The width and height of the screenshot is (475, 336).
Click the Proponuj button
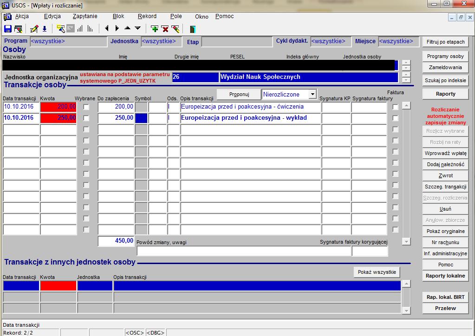pos(239,95)
